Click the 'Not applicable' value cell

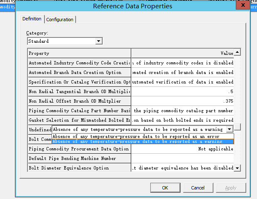[182, 149]
